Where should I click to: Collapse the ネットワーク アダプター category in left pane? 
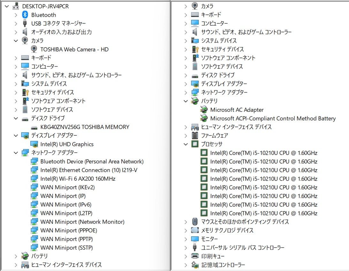tap(16, 153)
